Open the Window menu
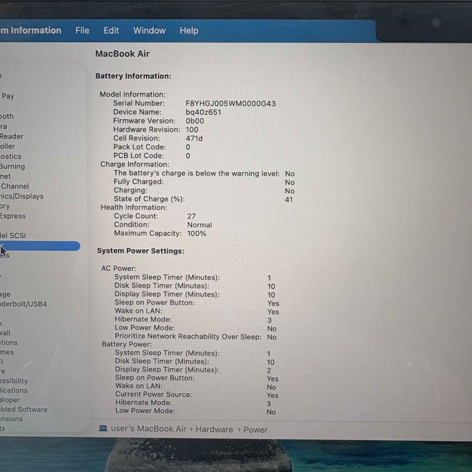This screenshot has height=472, width=472. tap(149, 31)
